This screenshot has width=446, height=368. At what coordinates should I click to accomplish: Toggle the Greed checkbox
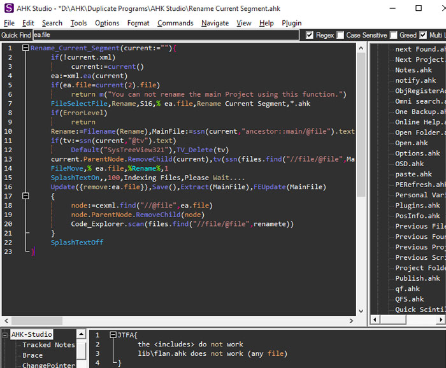pyautogui.click(x=393, y=35)
